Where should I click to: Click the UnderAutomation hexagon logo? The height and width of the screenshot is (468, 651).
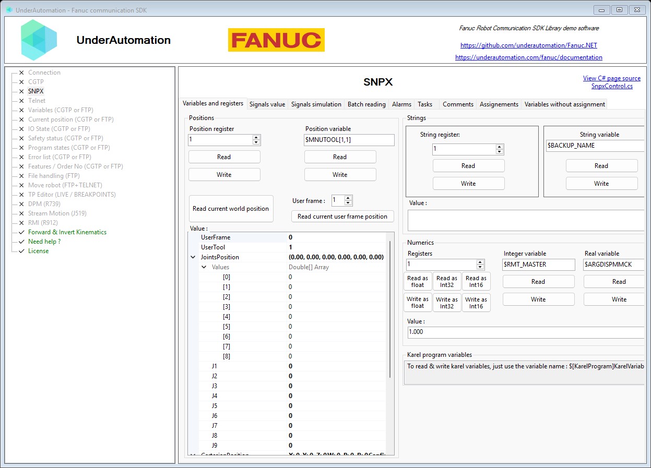39,40
